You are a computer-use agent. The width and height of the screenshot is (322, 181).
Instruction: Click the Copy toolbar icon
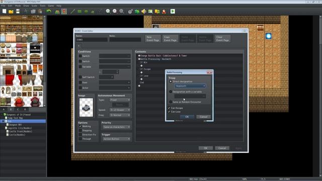(33, 11)
